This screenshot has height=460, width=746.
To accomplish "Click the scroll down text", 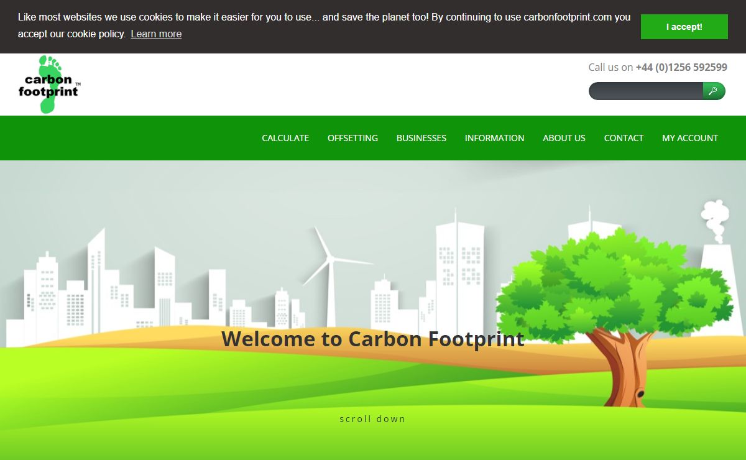I will (372, 419).
